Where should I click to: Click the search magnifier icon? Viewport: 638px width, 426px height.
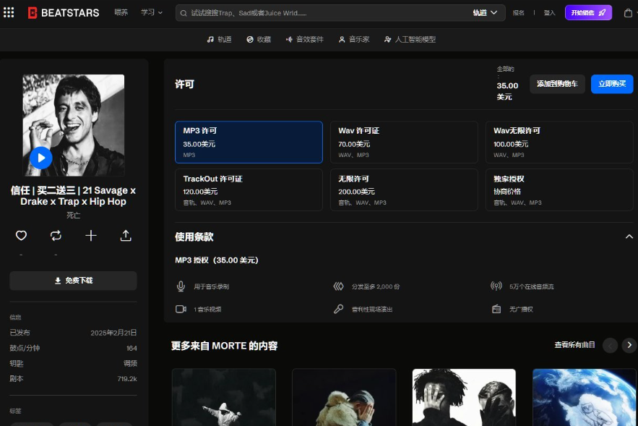pyautogui.click(x=184, y=13)
